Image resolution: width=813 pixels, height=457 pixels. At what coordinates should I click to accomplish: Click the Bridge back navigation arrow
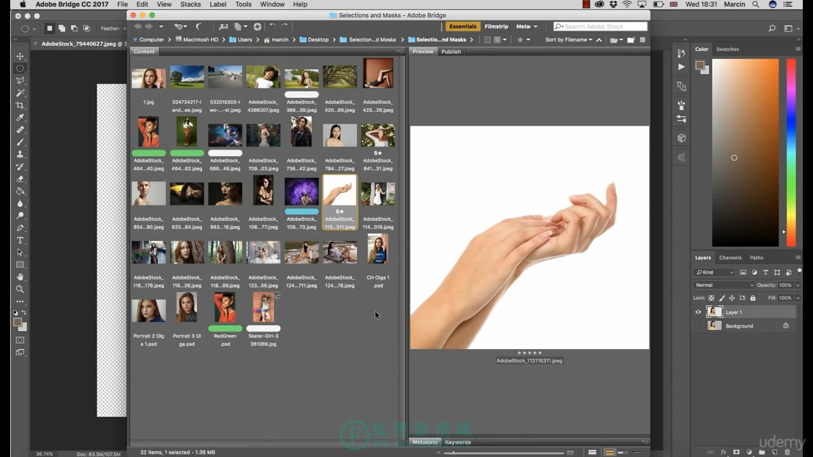click(x=137, y=27)
